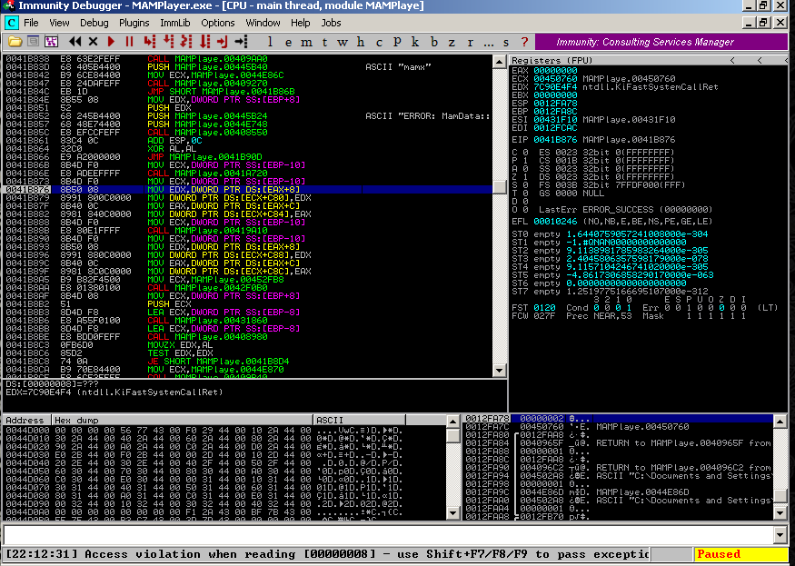Click the 'z' toolbar button
The image size is (795, 566).
452,42
